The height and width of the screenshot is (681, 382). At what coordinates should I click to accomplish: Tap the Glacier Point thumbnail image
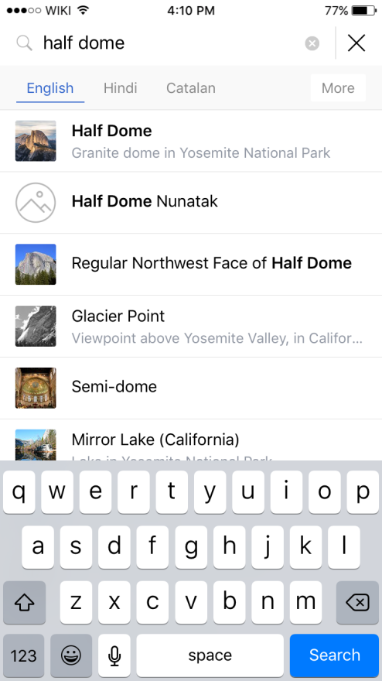(36, 326)
